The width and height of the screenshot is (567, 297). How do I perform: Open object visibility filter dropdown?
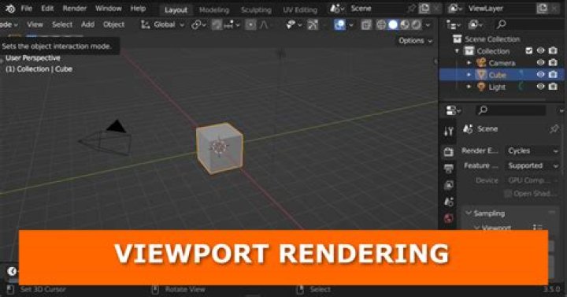point(294,24)
